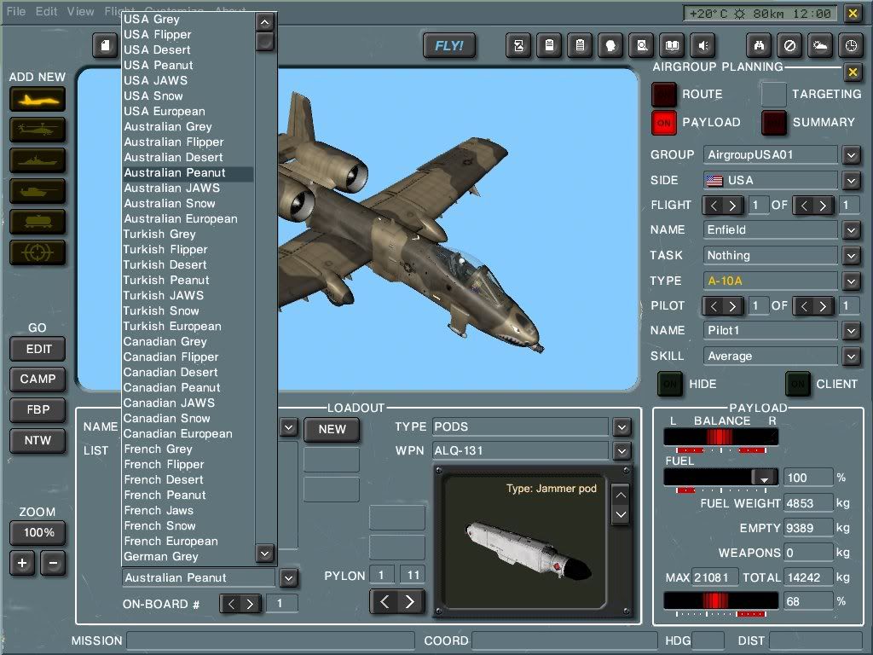Open the SKILL dropdown showing Average
Image resolution: width=873 pixels, height=655 pixels.
click(x=851, y=356)
